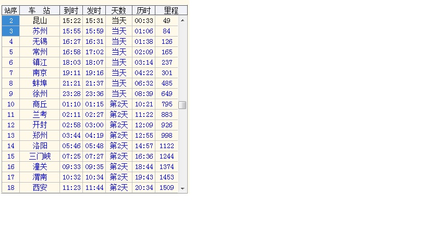Click the 郑州 station cell
The width and height of the screenshot is (427, 240).
(x=40, y=136)
